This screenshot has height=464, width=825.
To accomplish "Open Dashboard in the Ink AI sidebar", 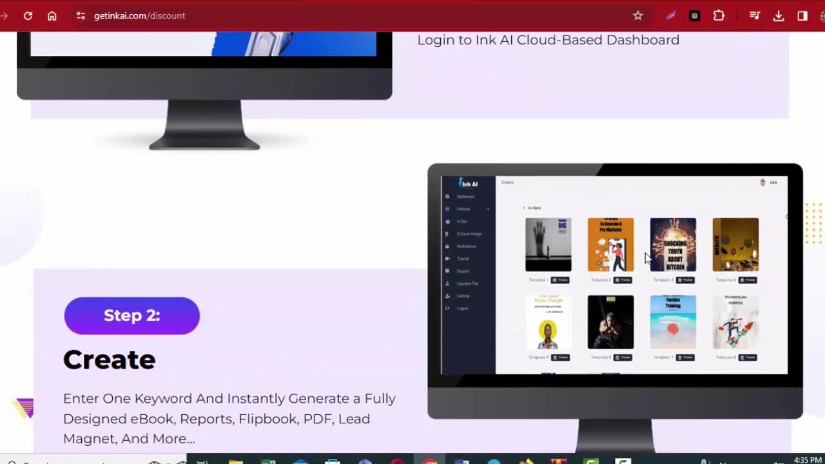I will pos(465,197).
